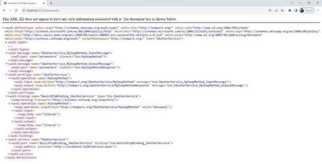Click the wsdl:input wsam:Action line
Viewport: 322px width, 164px height.
coord(122,82)
